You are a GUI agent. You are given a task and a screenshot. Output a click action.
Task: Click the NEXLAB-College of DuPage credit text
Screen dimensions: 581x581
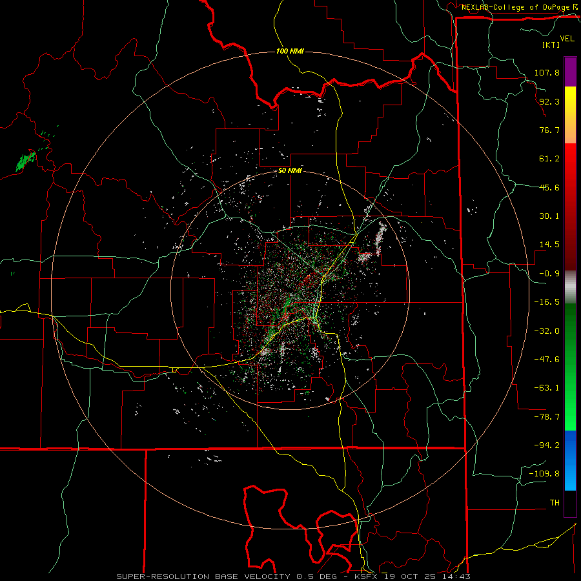[x=516, y=7]
